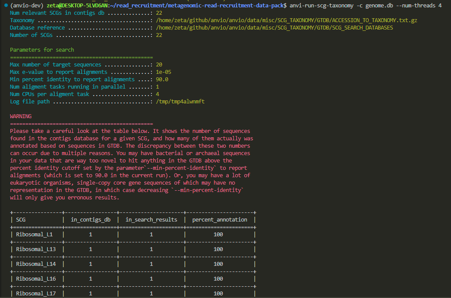The width and height of the screenshot is (451, 298).
Task: Click the blue command status dot
Action: pos(4,6)
